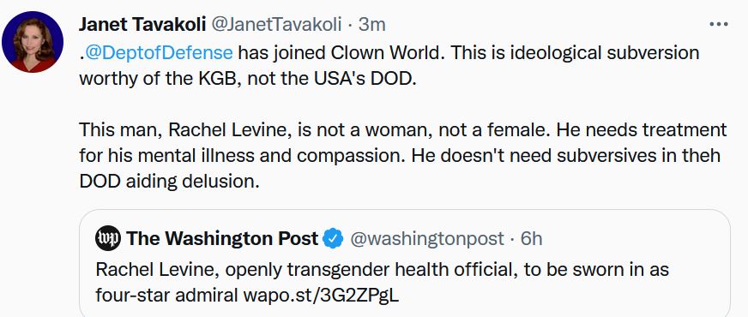Open the tweet via the 3m timestamp
The image size is (748, 317).
point(371,24)
